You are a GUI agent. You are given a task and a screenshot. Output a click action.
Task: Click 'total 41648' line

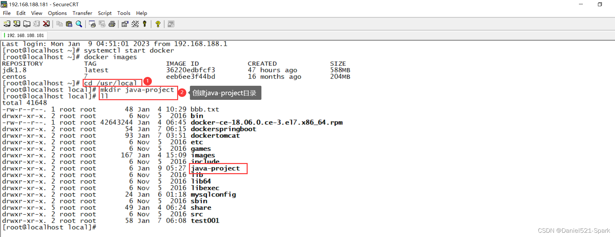point(25,103)
